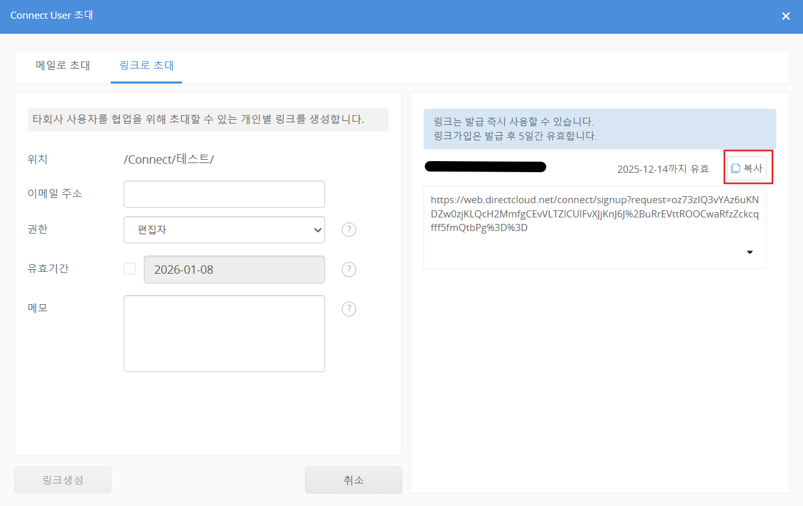Click inside the 메모 text area
803x506 pixels.
coord(224,333)
